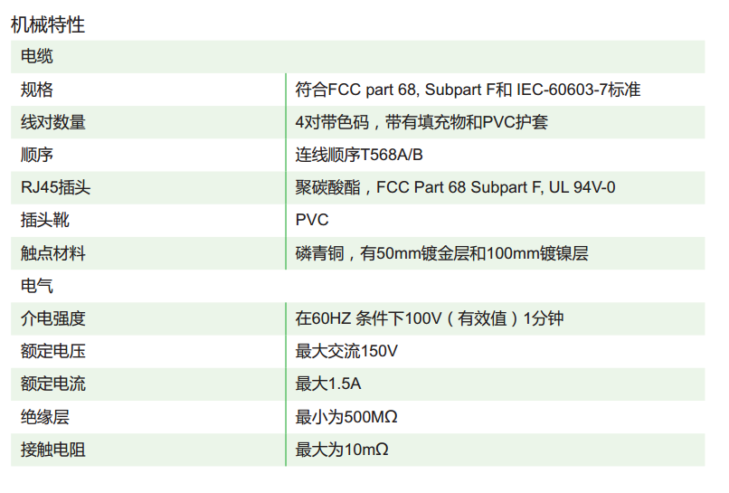Select the FCC part 68 specification text
Viewport: 729px width, 493px height.
[x=468, y=90]
